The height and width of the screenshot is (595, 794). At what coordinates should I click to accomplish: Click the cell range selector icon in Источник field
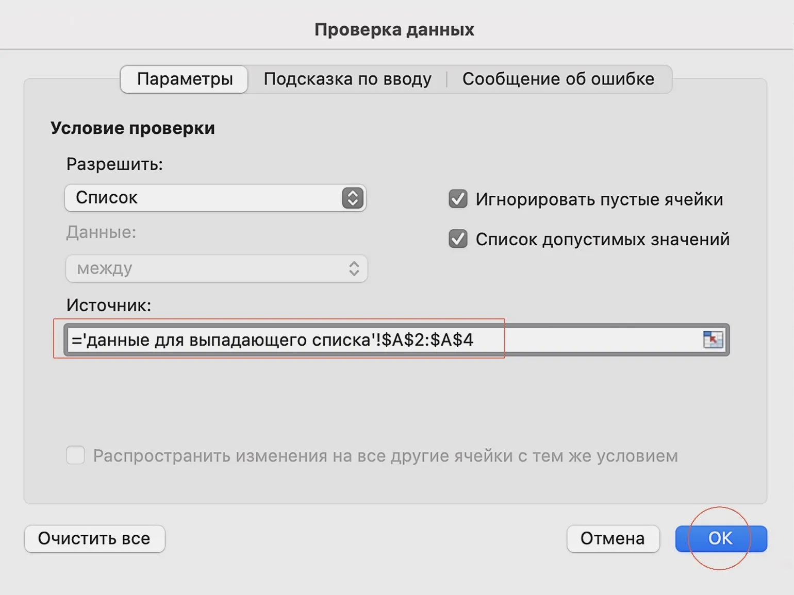coord(713,340)
